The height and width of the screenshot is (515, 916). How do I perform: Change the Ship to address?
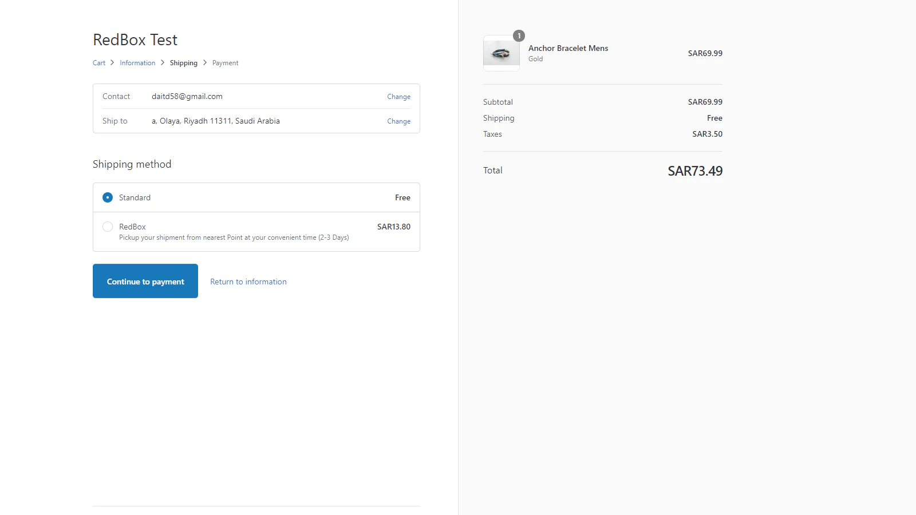[x=398, y=121]
